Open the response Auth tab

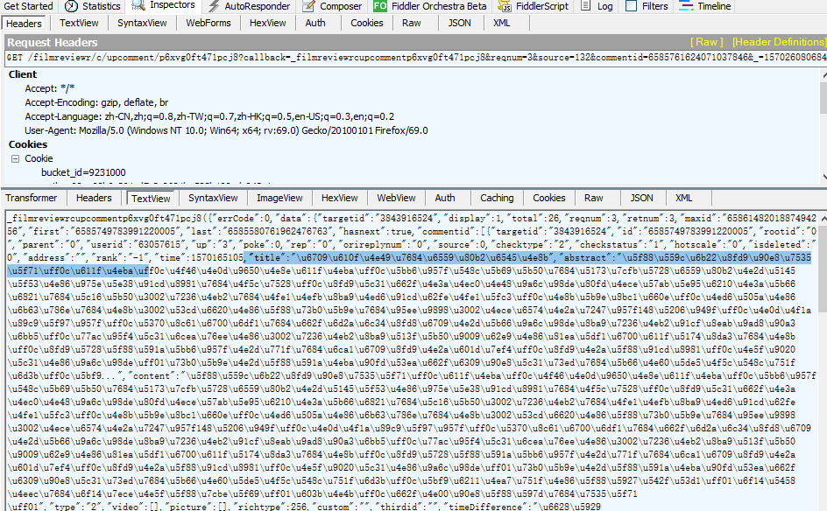445,198
